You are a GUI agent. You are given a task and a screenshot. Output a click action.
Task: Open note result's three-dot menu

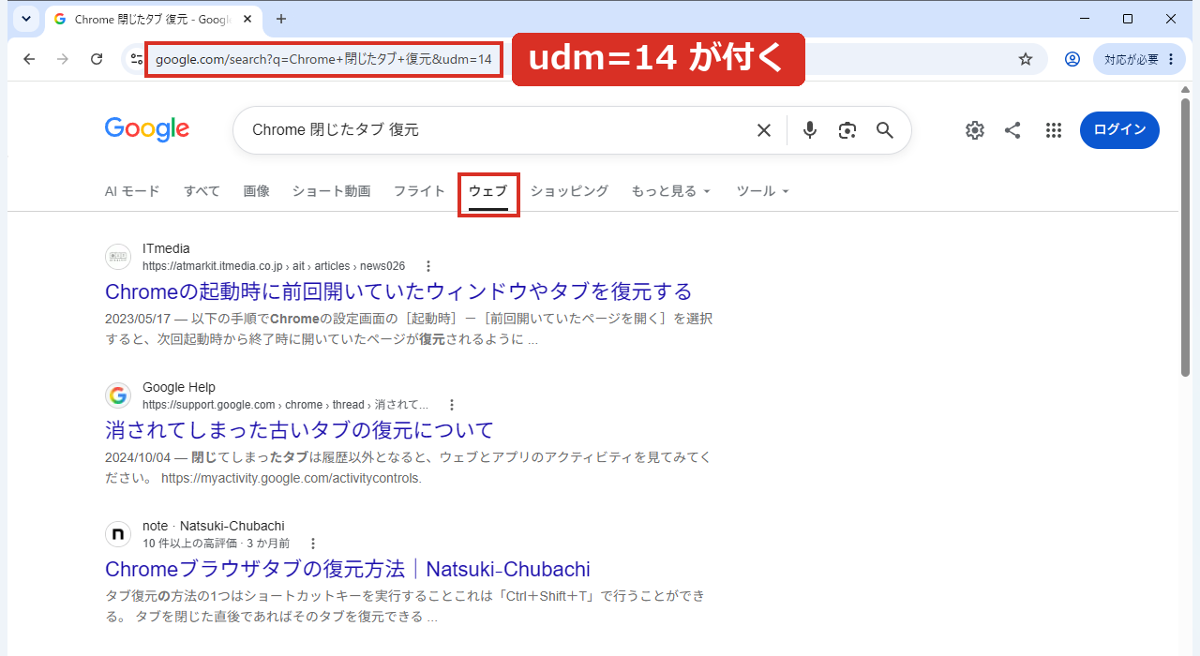coord(313,544)
